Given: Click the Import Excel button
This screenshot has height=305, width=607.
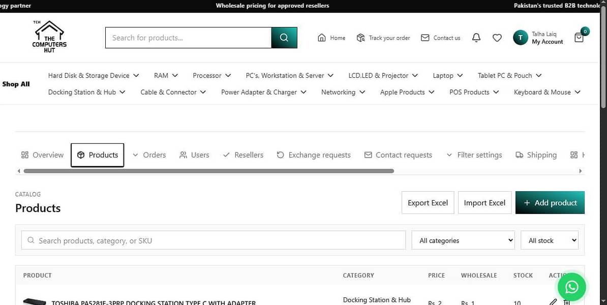Looking at the screenshot, I should coord(484,202).
